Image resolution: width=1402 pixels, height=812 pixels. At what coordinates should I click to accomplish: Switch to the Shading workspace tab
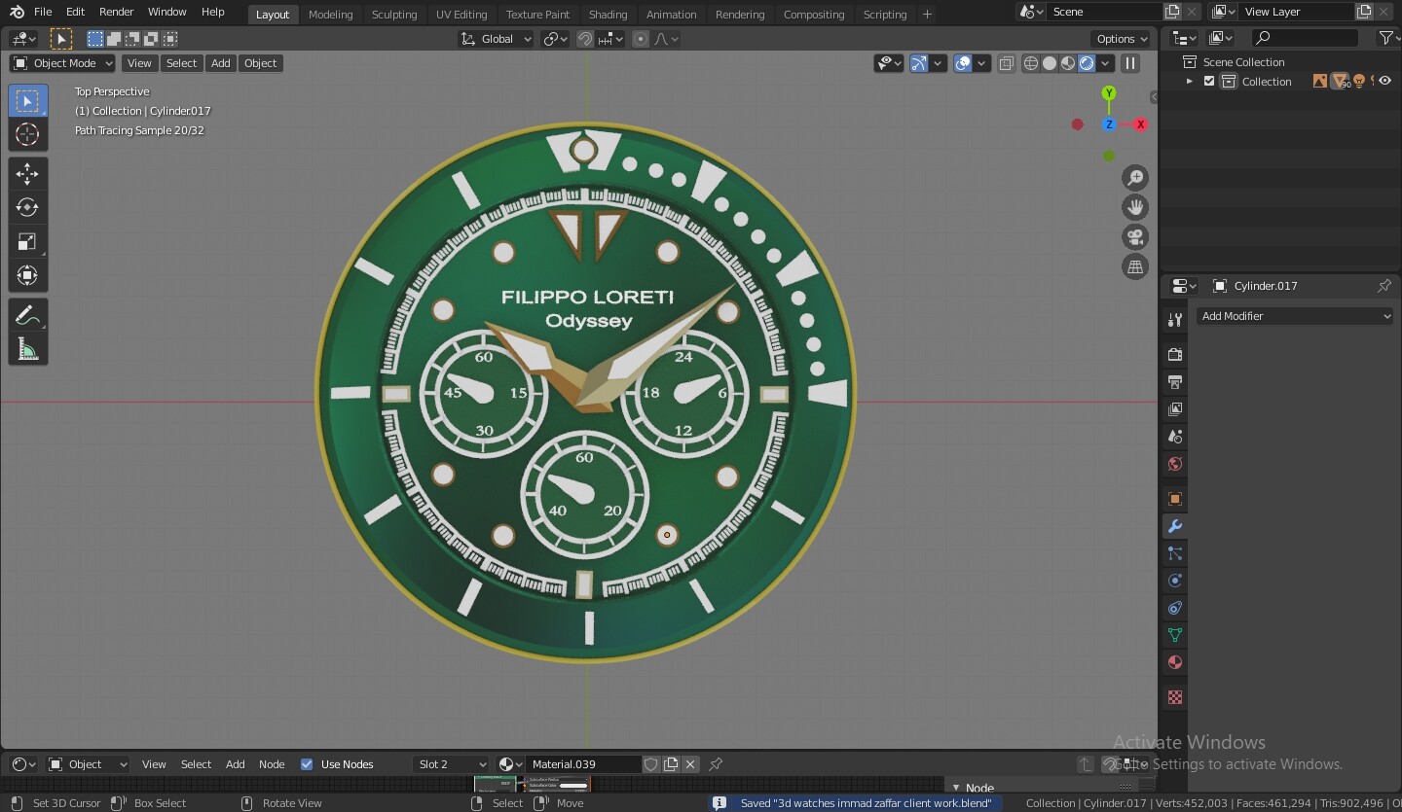(x=608, y=15)
